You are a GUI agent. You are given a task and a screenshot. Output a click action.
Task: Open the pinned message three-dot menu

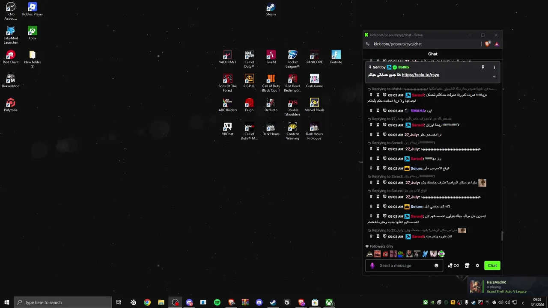click(494, 68)
